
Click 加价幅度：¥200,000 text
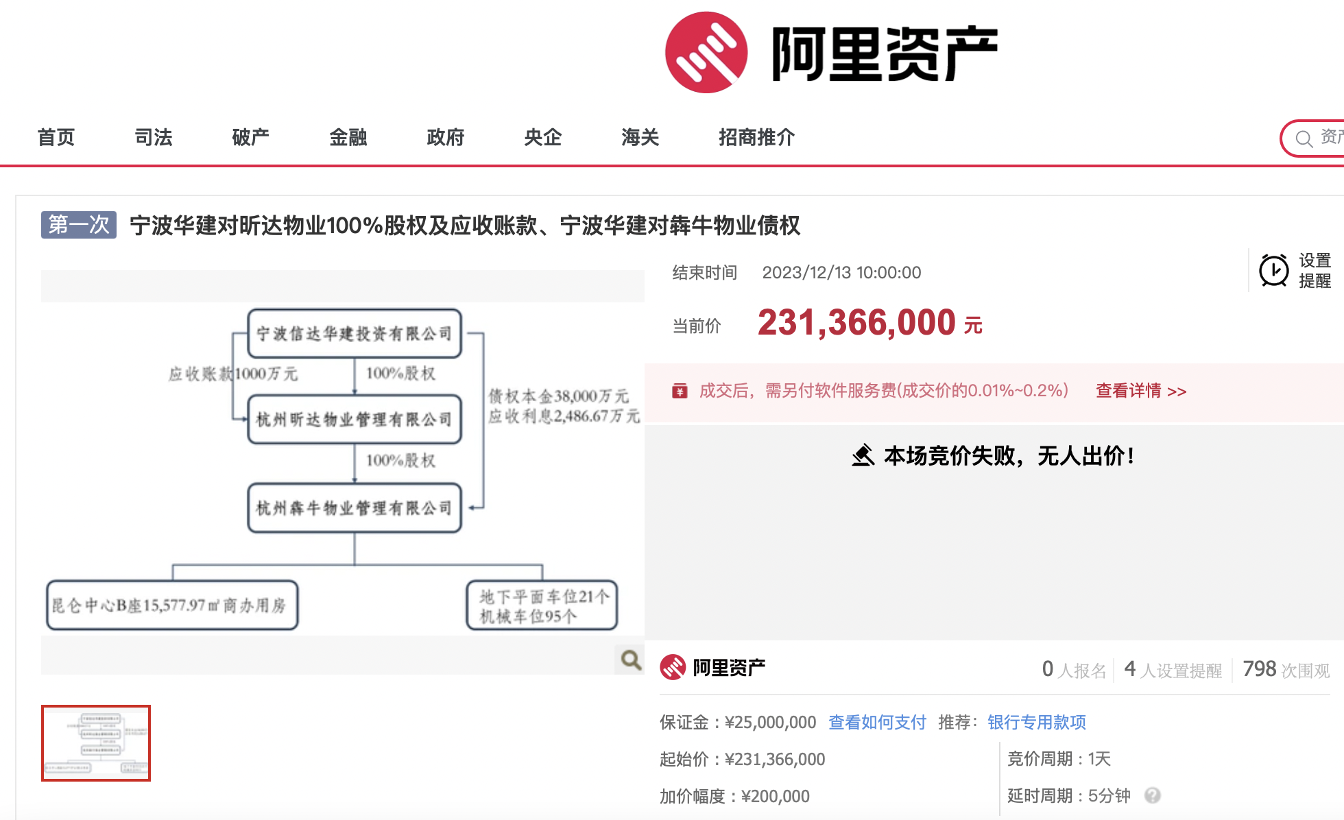point(734,796)
